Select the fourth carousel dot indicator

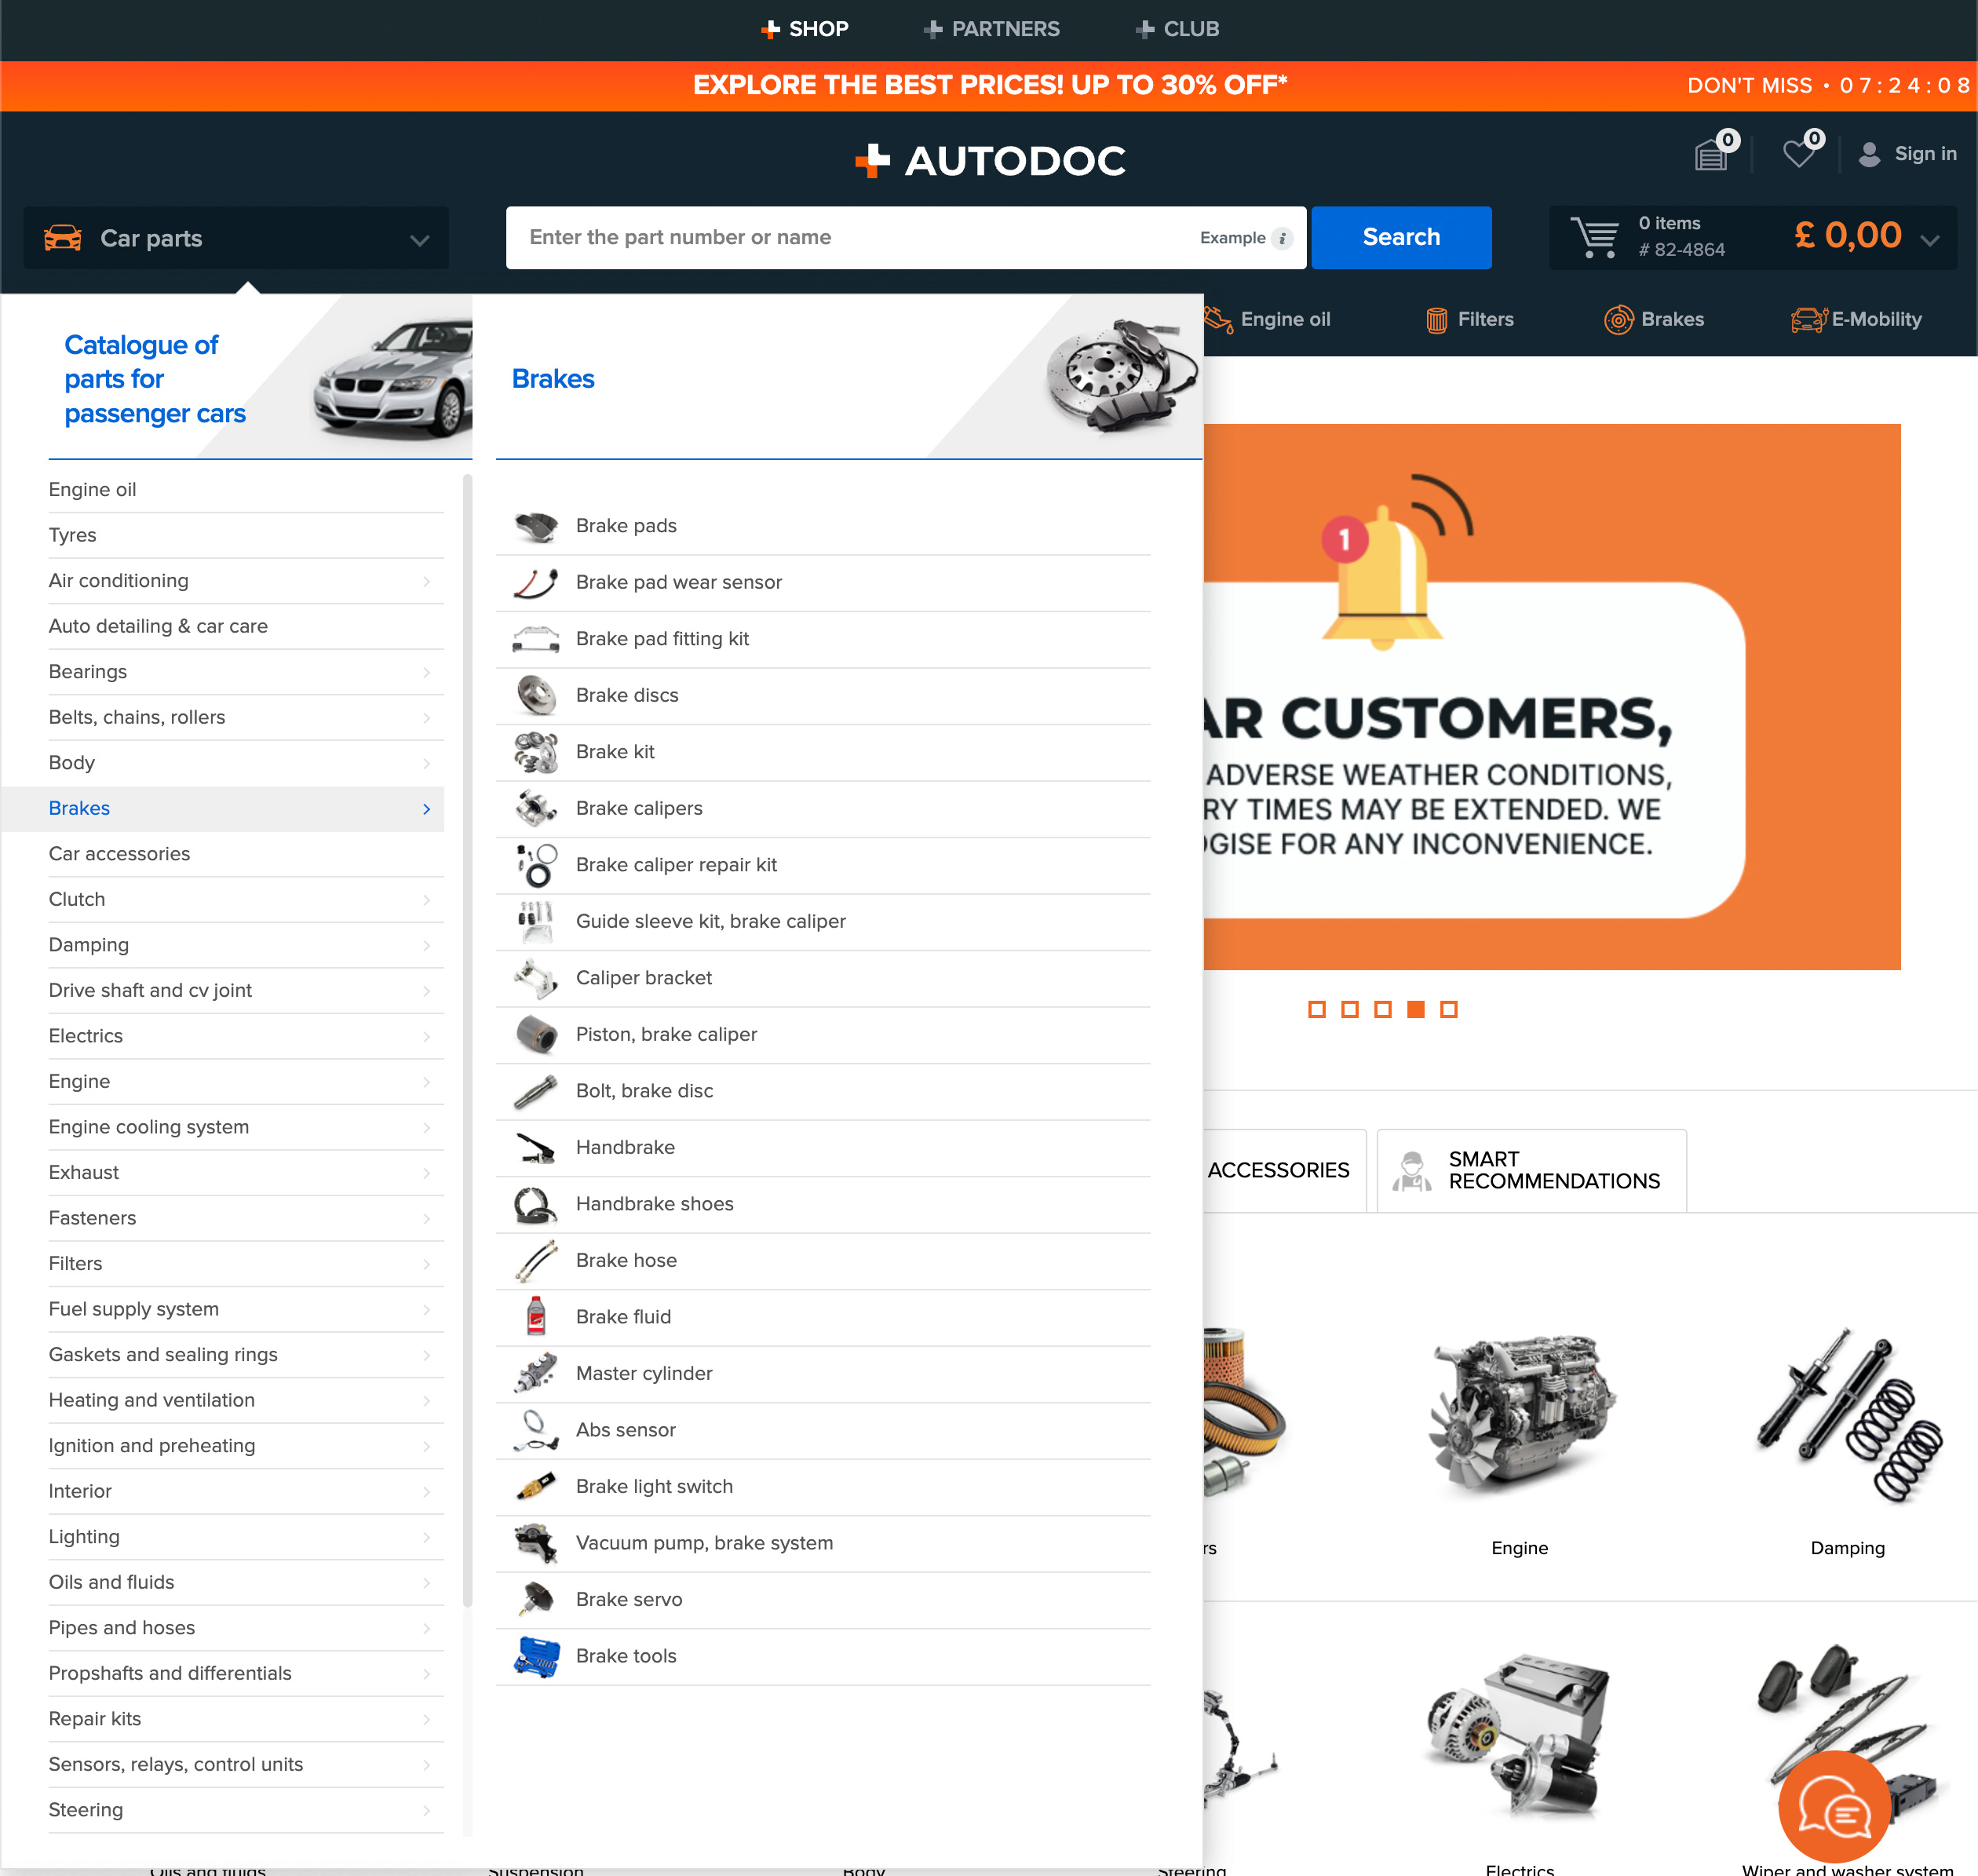tap(1415, 1009)
